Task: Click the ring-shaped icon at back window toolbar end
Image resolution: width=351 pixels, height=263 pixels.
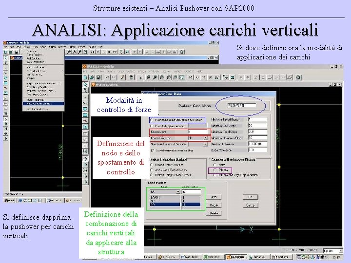Action: 182,52
